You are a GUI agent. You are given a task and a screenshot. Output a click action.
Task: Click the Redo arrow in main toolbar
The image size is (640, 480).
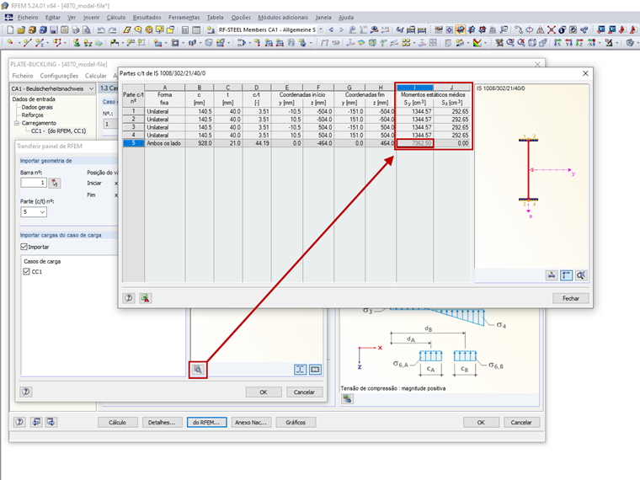coord(112,29)
